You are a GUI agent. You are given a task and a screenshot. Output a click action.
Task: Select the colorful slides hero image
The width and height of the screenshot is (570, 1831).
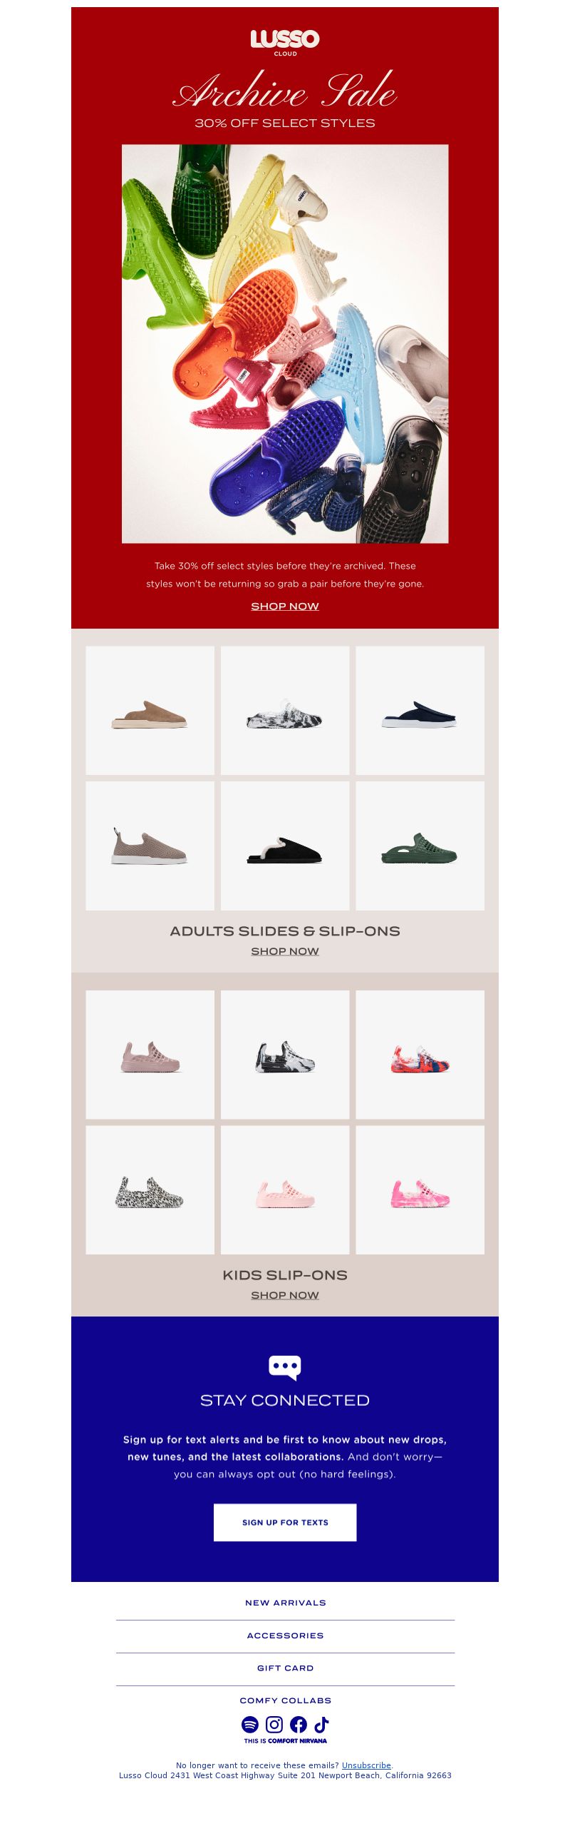tap(285, 344)
